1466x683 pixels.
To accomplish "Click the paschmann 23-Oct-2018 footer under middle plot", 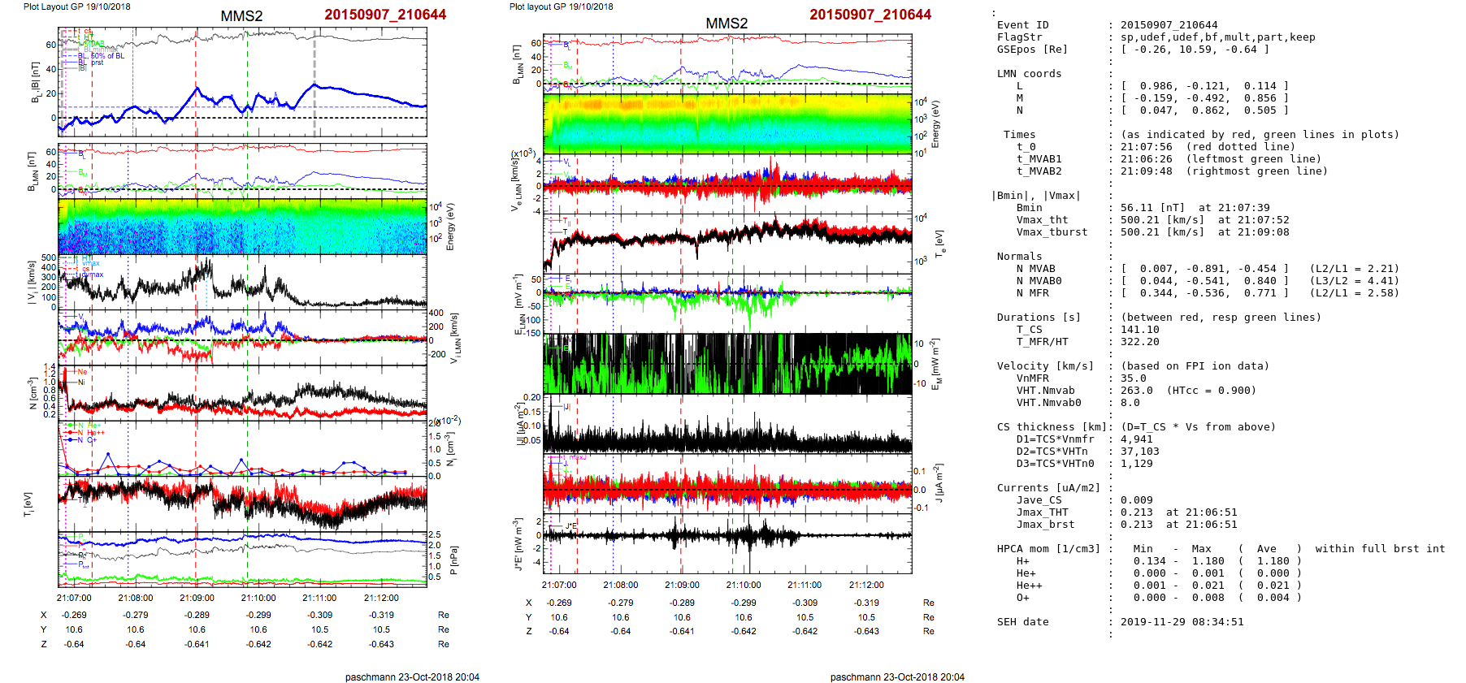I will click(897, 677).
